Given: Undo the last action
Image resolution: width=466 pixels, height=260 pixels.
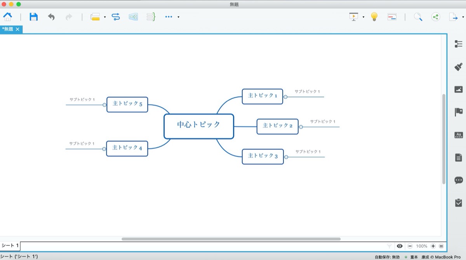Looking at the screenshot, I should tap(51, 17).
